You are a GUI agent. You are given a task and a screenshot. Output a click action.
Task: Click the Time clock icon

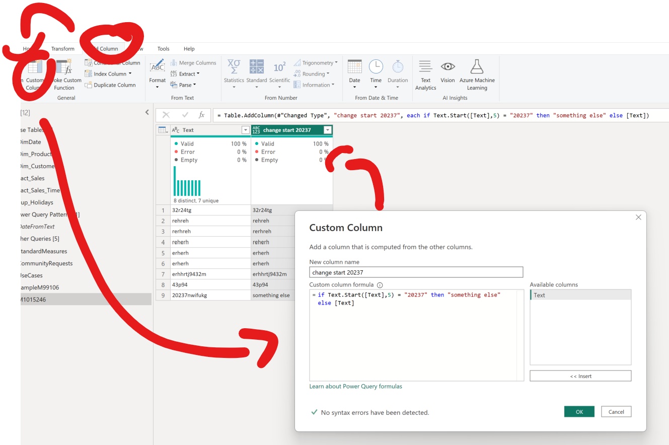376,67
